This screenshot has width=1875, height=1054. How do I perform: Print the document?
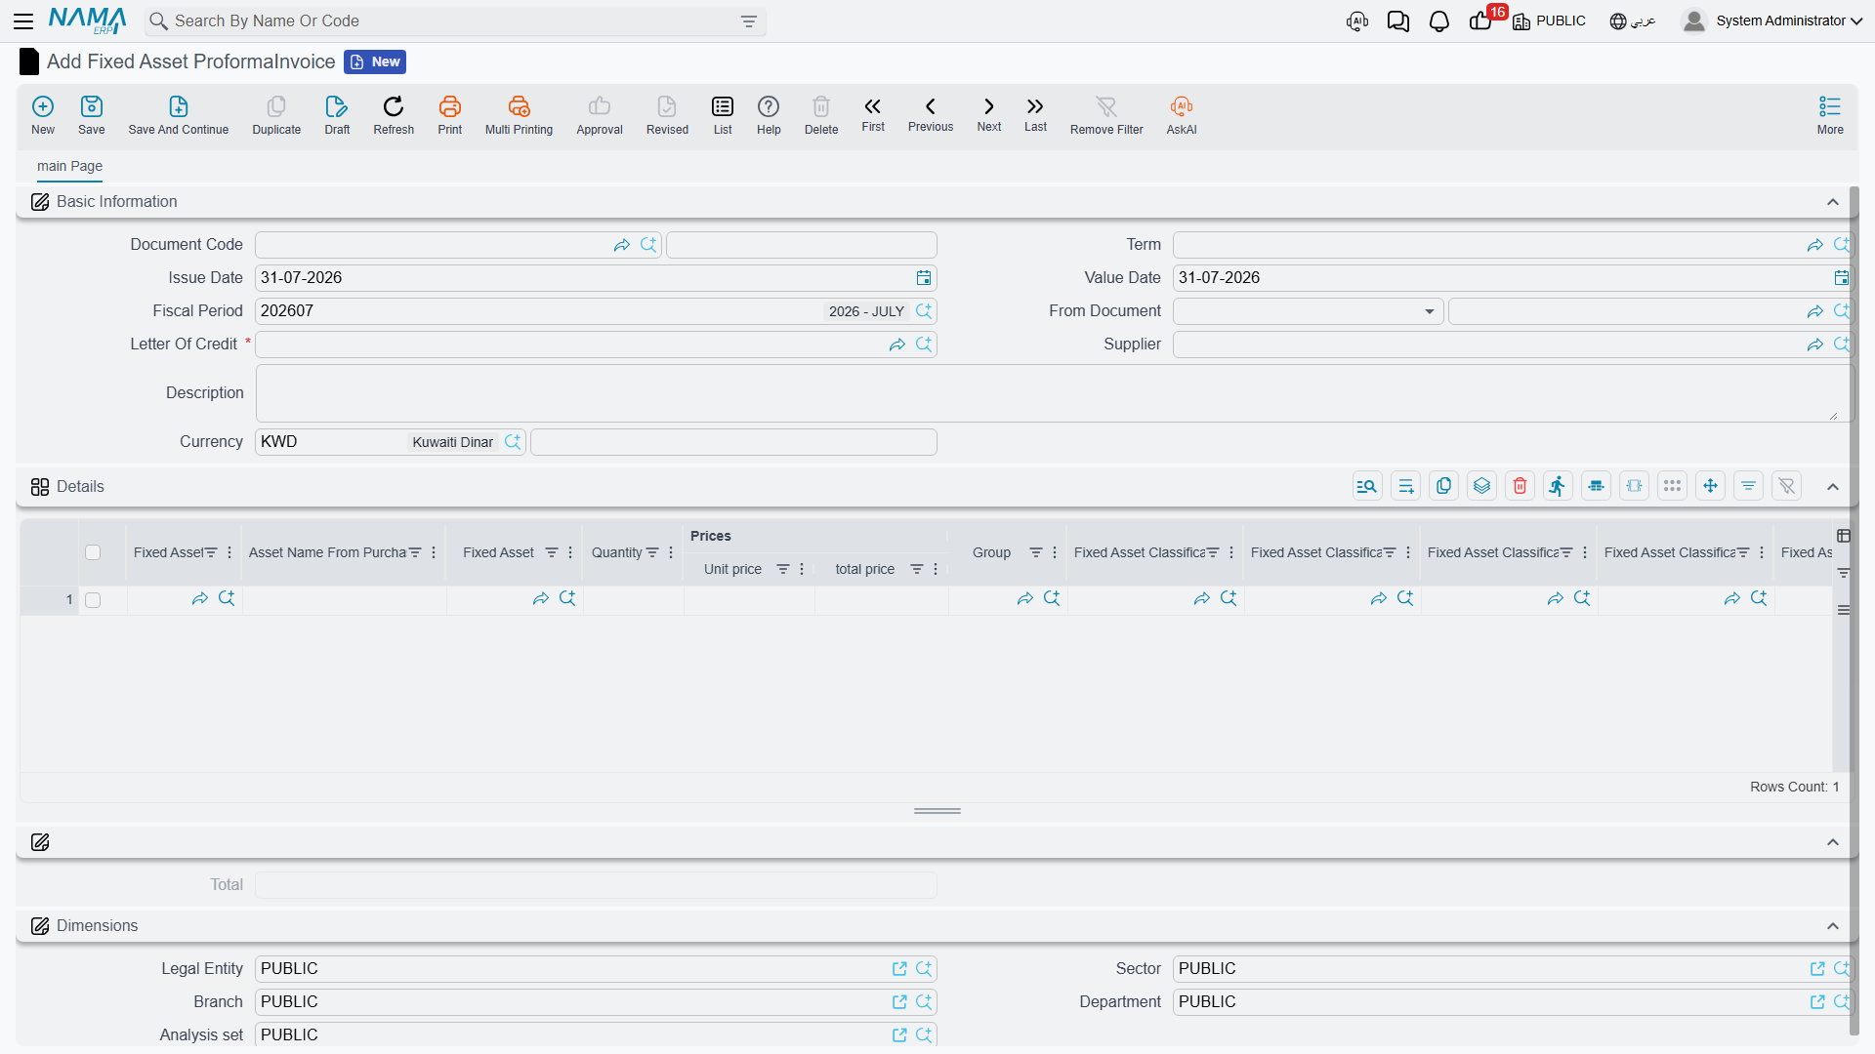(450, 114)
